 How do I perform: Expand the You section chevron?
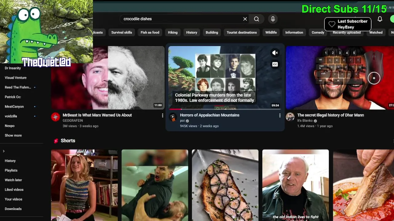click(4, 151)
